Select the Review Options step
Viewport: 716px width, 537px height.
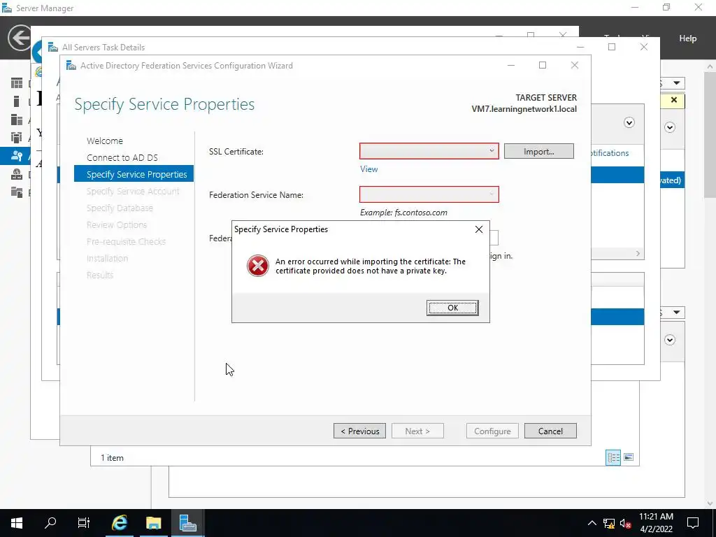coord(117,224)
